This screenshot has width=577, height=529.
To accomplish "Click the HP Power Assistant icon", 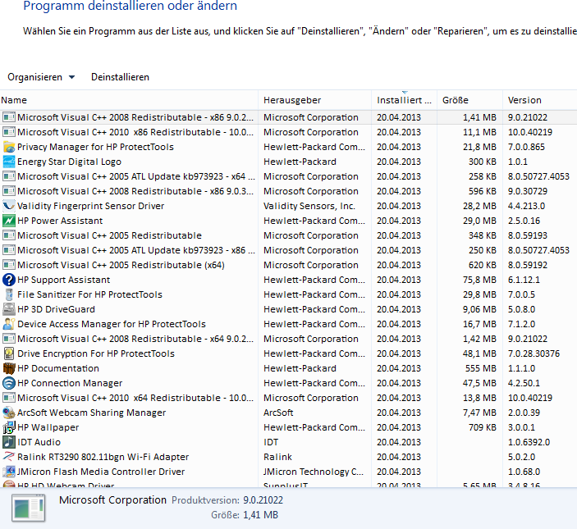I will [x=9, y=221].
